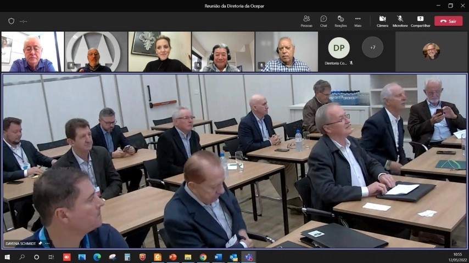Leave the meeting with Sair button
The width and height of the screenshot is (469, 263).
click(448, 21)
